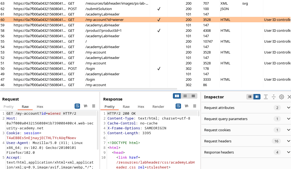Click svg extension cell in row 63
The image size is (291, 169).
(245, 3)
